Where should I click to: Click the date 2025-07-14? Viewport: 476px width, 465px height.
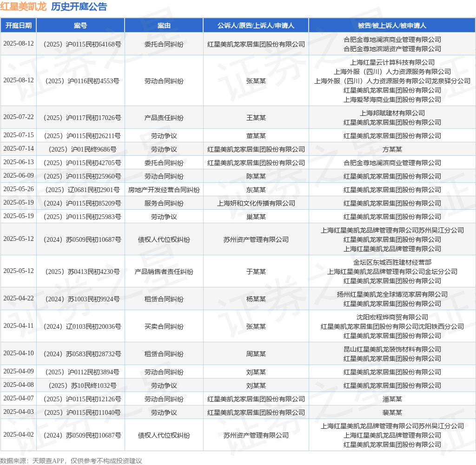point(19,148)
